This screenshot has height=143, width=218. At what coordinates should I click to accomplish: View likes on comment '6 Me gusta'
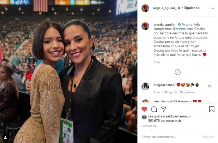pyautogui.click(x=170, y=92)
